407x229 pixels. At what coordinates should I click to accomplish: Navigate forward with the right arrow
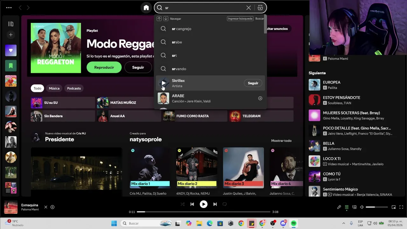click(x=28, y=8)
